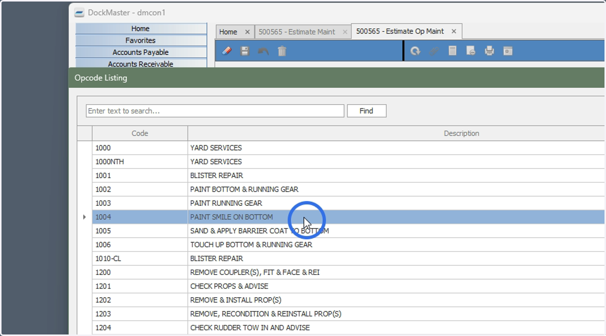
Task: Select the 500565 - Estimate Op Maint tab
Action: [400, 31]
